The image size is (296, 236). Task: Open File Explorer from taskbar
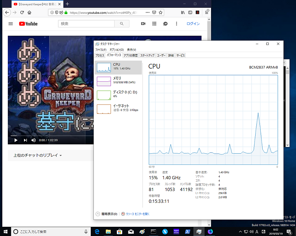click(x=108, y=232)
